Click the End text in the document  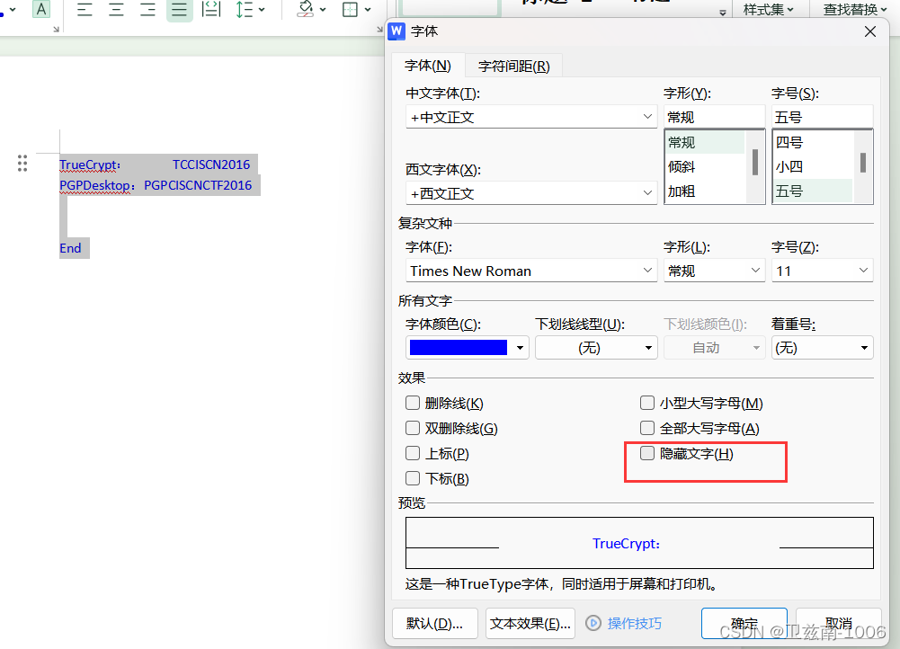(x=70, y=248)
